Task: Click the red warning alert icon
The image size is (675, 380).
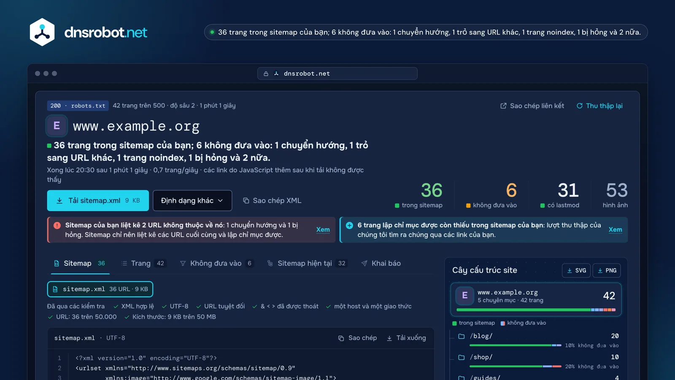Action: click(x=57, y=225)
